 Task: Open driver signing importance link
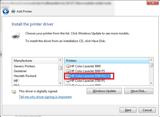point(45,97)
